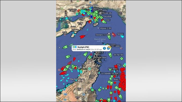
Task: Click the Breez vessel label
Action: (x=116, y=79)
